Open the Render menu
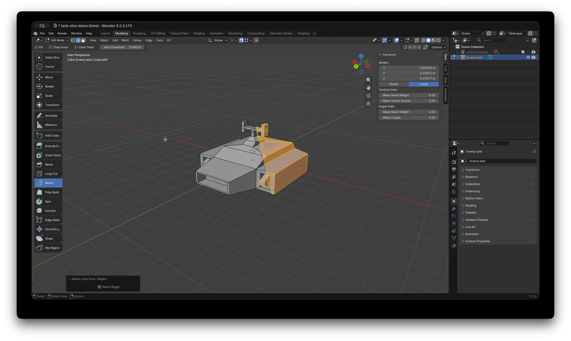The width and height of the screenshot is (571, 341). [x=62, y=33]
